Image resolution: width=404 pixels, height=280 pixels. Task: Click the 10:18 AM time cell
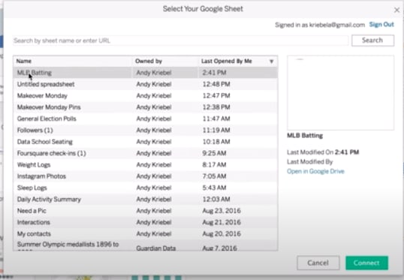pyautogui.click(x=216, y=142)
